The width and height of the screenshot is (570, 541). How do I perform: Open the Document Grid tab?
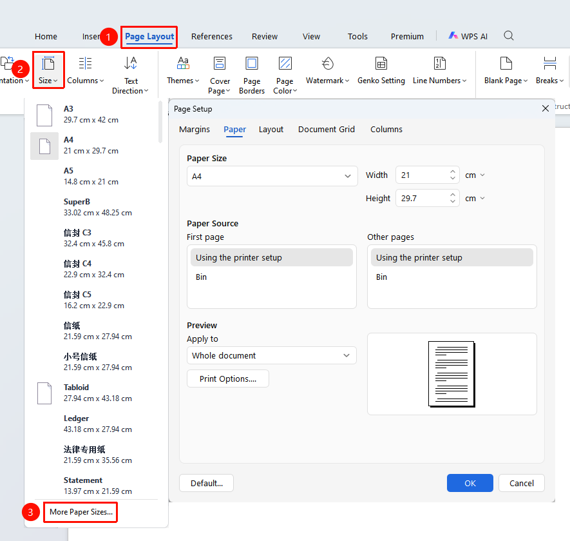(327, 129)
